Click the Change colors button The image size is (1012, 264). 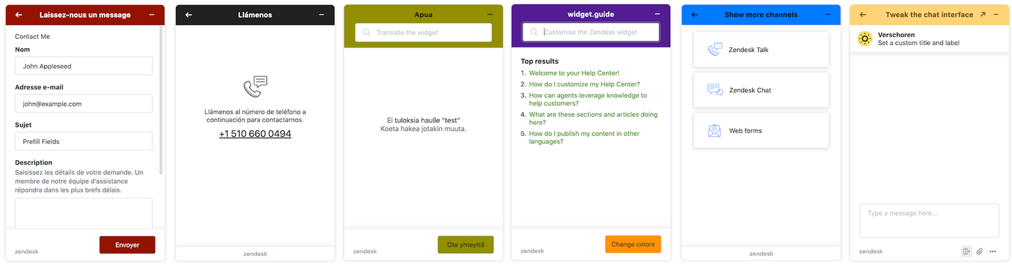pos(632,244)
